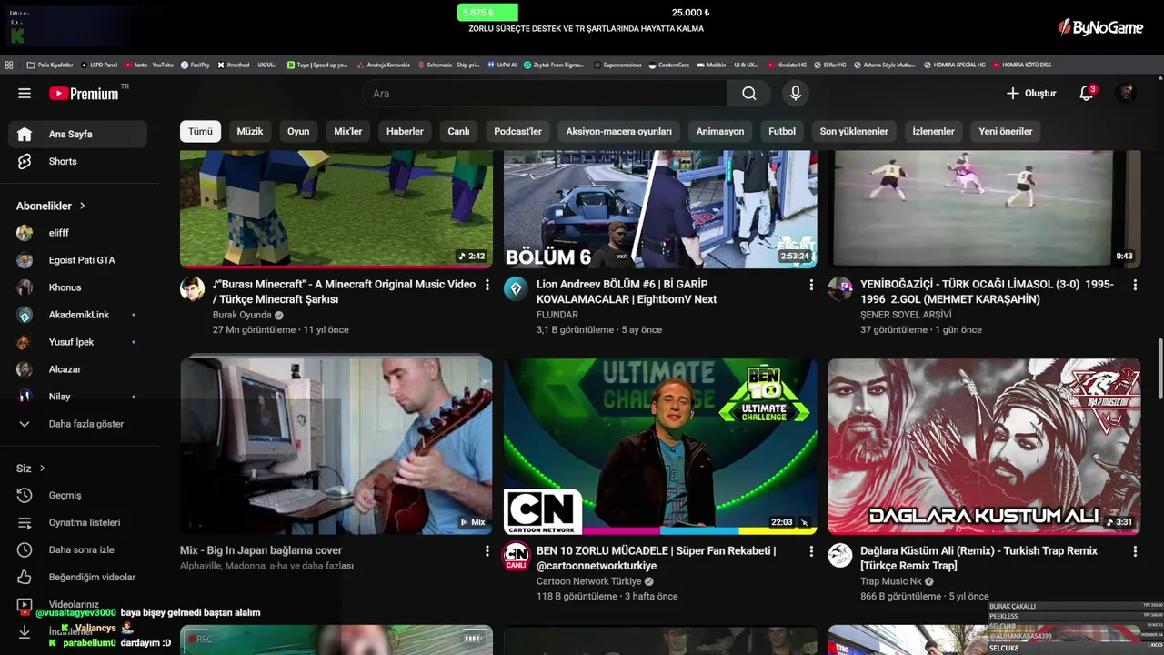Select Aksiyon-macera oyunları chip
This screenshot has width=1164, height=655.
coord(619,131)
